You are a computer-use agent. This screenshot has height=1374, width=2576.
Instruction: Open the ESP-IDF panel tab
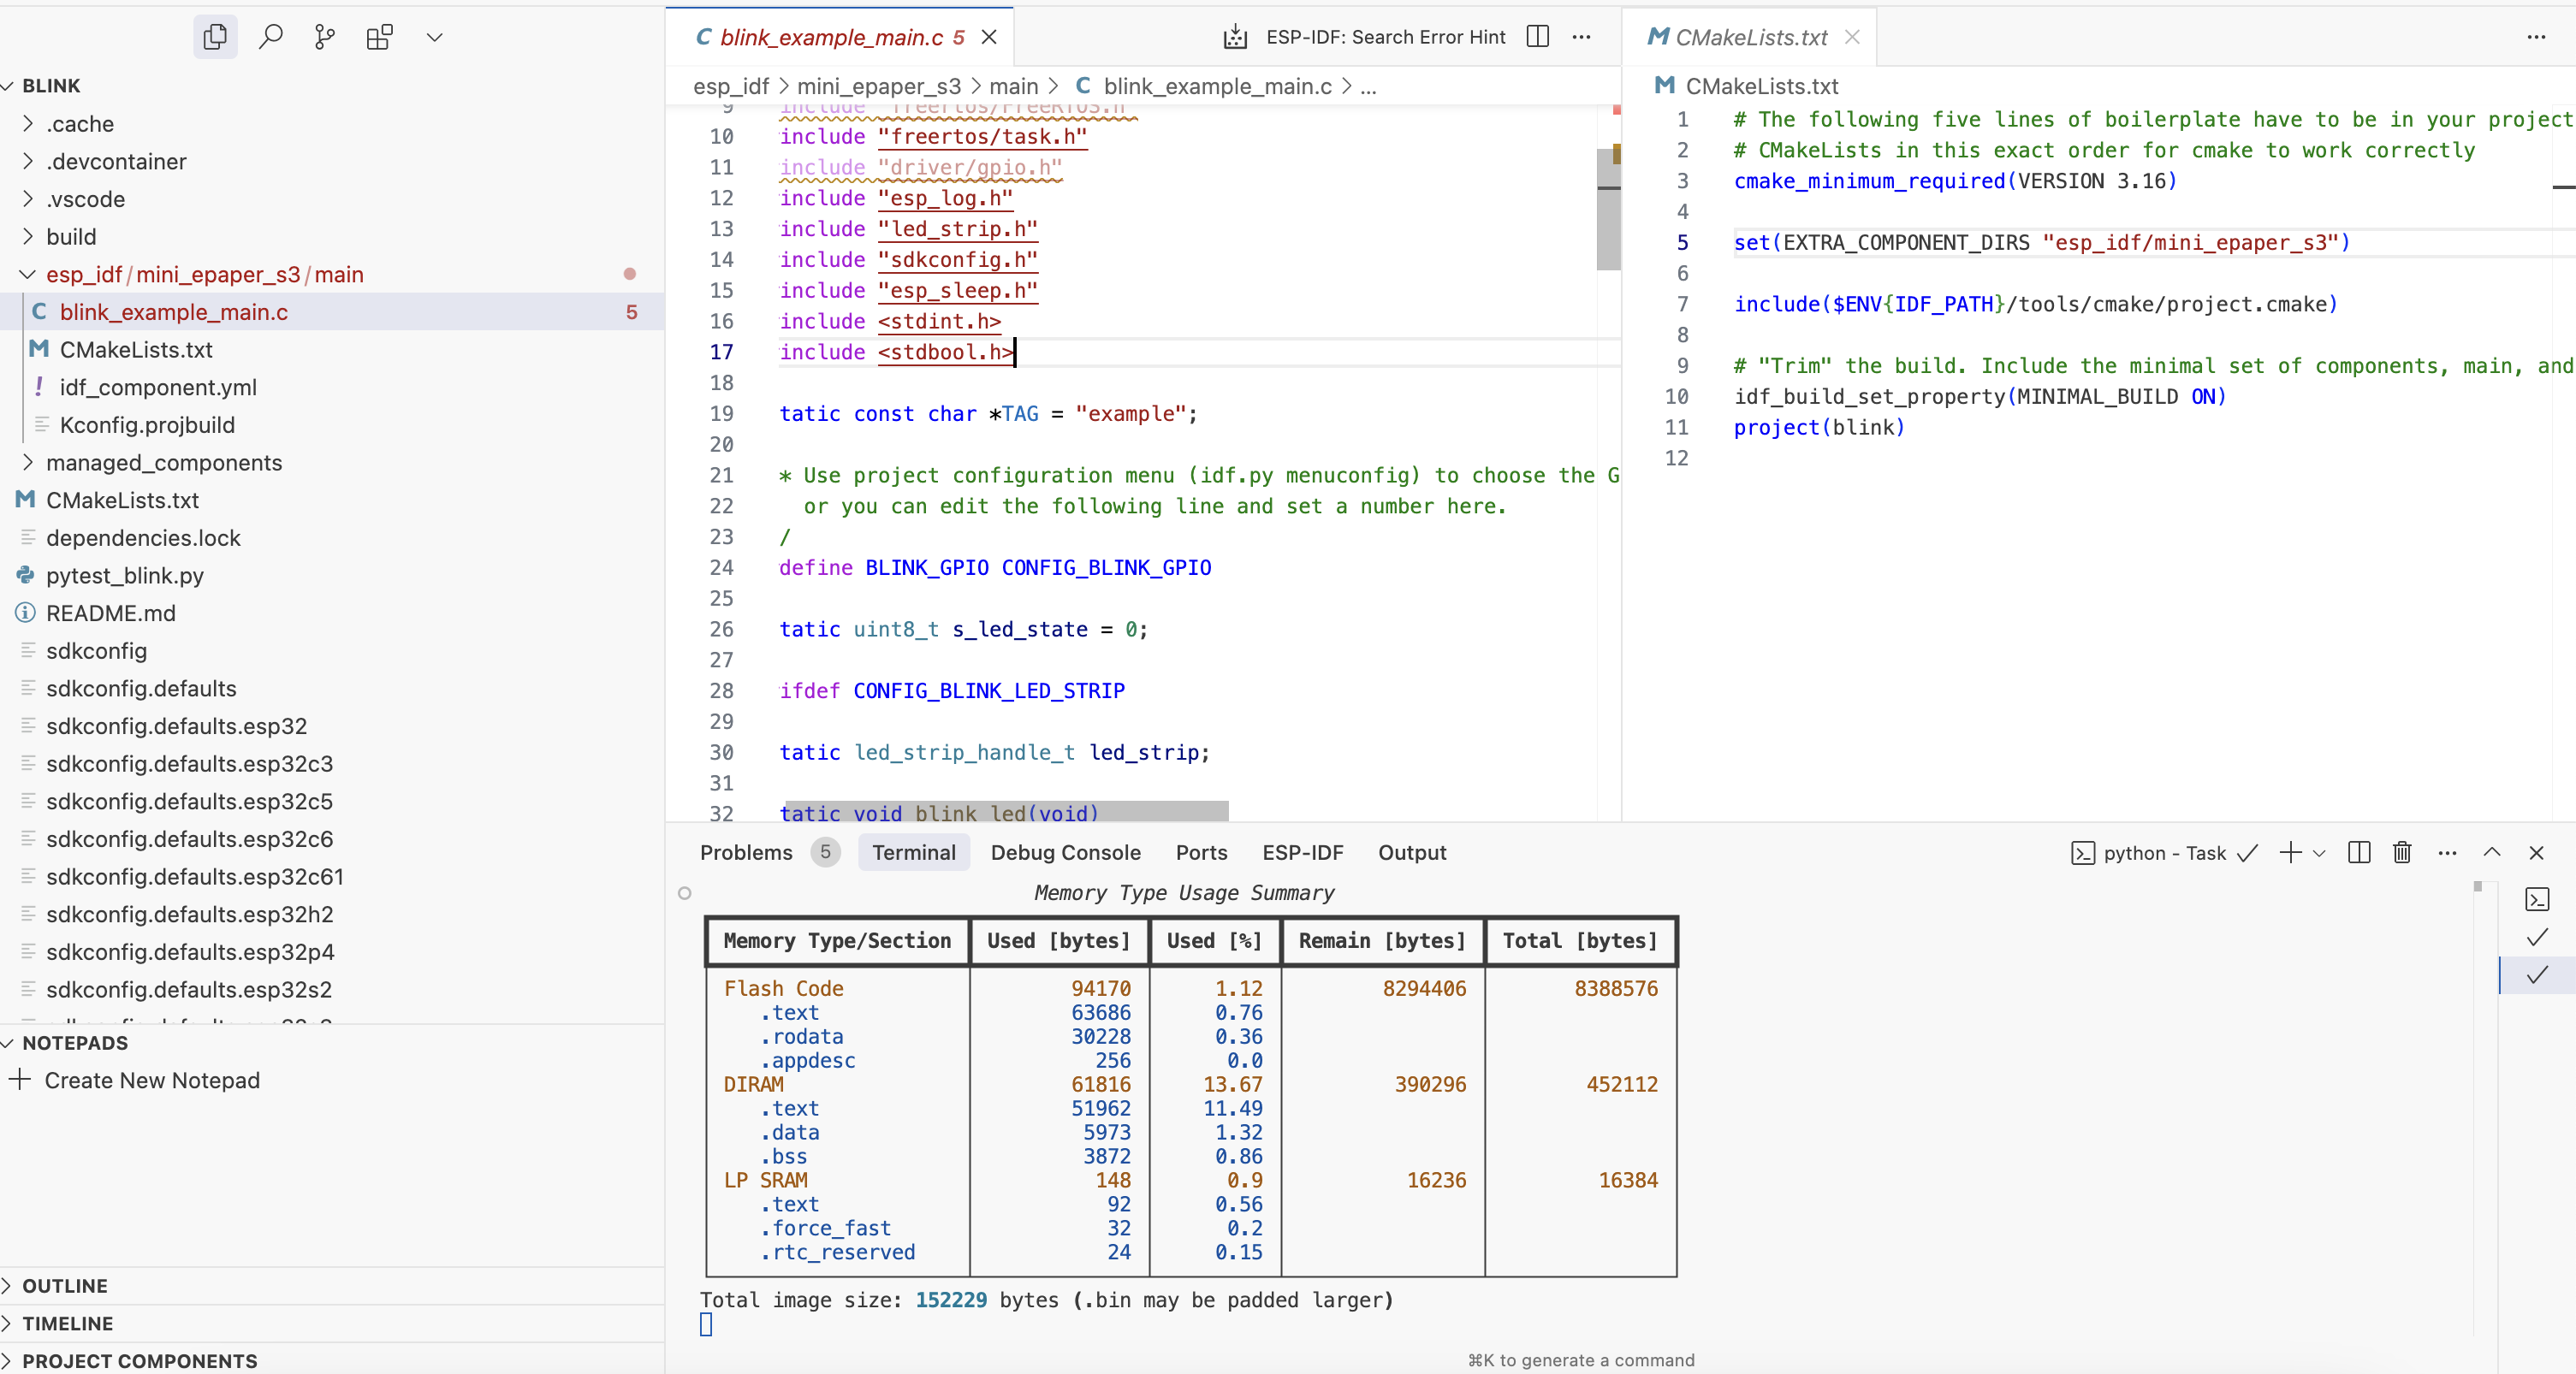pyautogui.click(x=1302, y=852)
